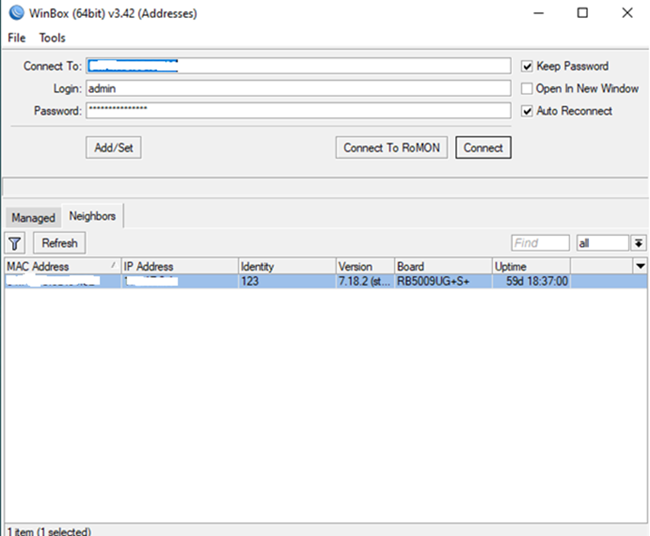Image resolution: width=650 pixels, height=536 pixels.
Task: Maximize the WinBox window
Action: click(x=582, y=13)
